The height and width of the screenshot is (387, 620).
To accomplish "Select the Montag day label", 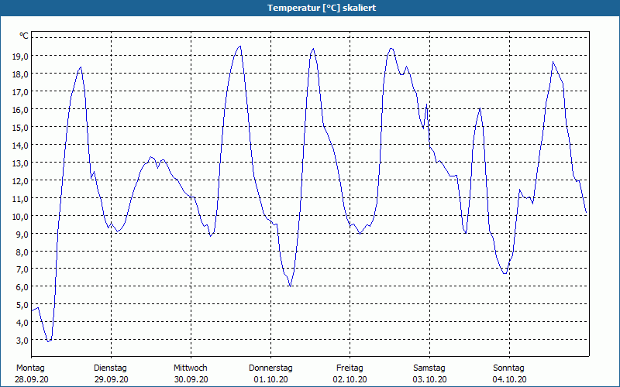I will [x=30, y=368].
